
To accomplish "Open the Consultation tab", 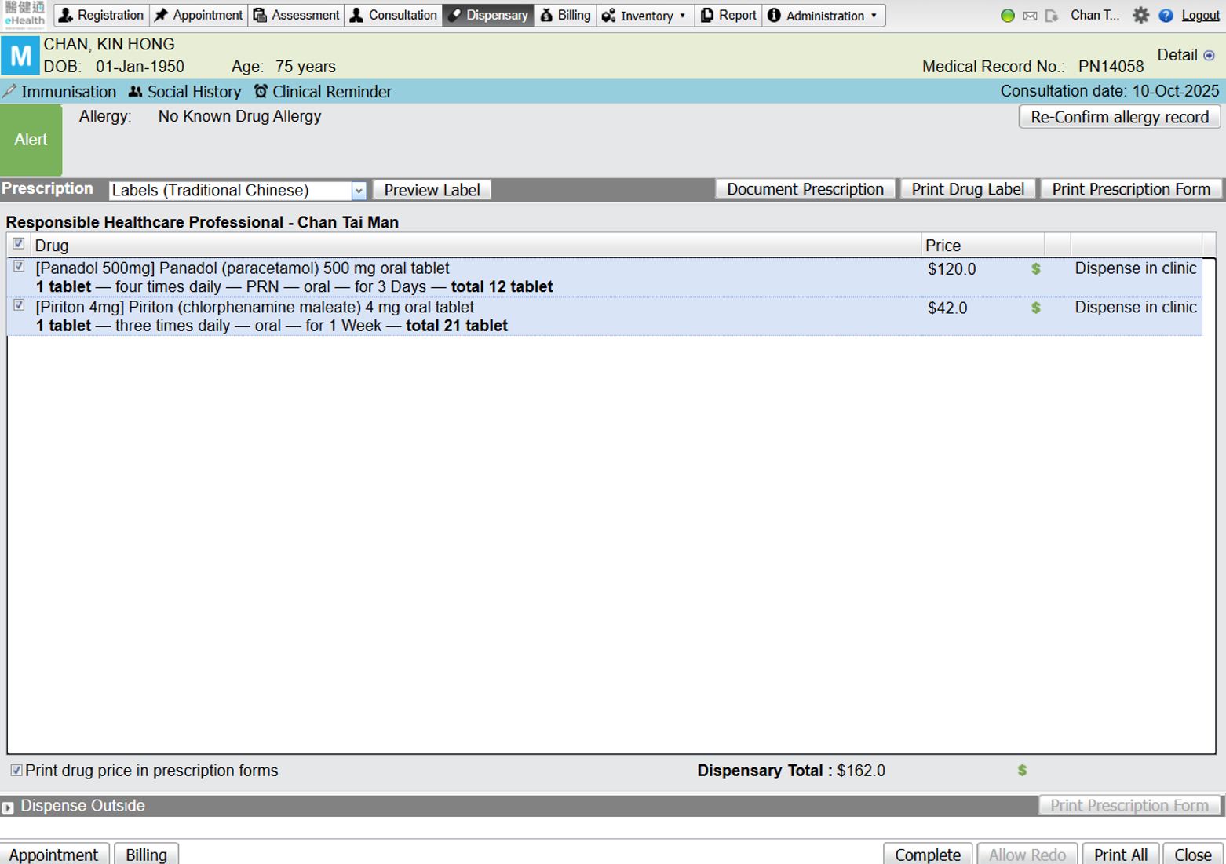I will [x=393, y=16].
